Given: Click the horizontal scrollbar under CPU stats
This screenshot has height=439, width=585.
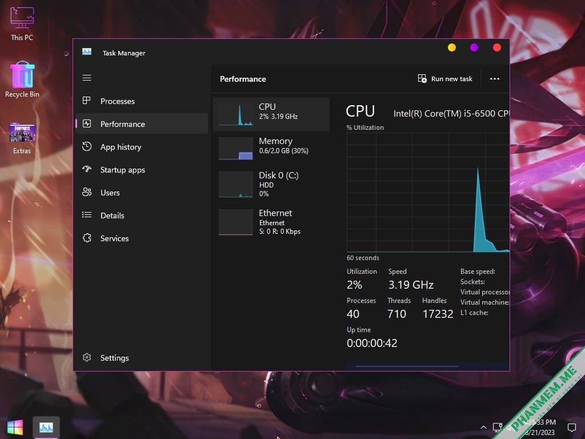Looking at the screenshot, I should click(407, 366).
